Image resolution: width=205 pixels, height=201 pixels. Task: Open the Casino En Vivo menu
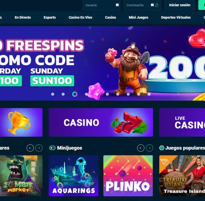pyautogui.click(x=80, y=17)
